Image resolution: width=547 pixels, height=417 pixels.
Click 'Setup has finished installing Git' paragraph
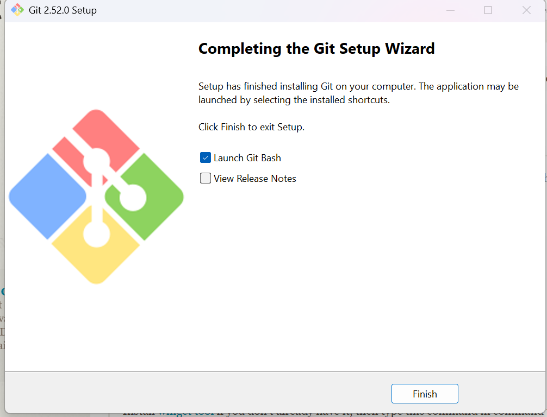(x=359, y=93)
